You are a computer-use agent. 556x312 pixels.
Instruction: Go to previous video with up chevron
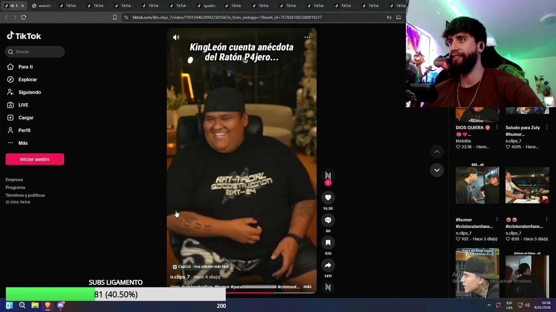[x=437, y=152]
